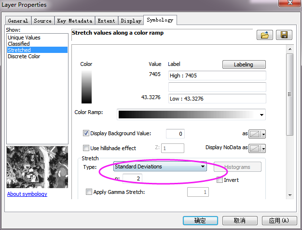Click the background value field showing 0
Screen dimensions: 302x230
pos(175,134)
